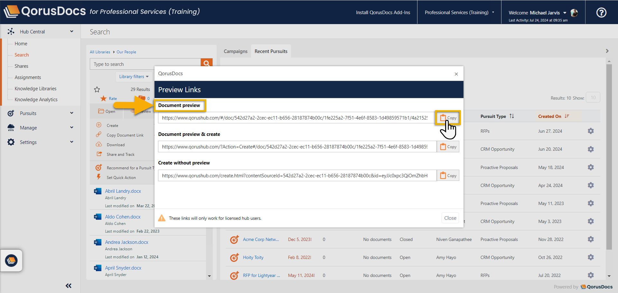Image resolution: width=618 pixels, height=293 pixels.
Task: Expand the right panel chevron arrow
Action: (607, 51)
